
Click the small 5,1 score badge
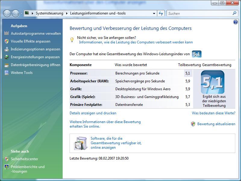coord(197,54)
